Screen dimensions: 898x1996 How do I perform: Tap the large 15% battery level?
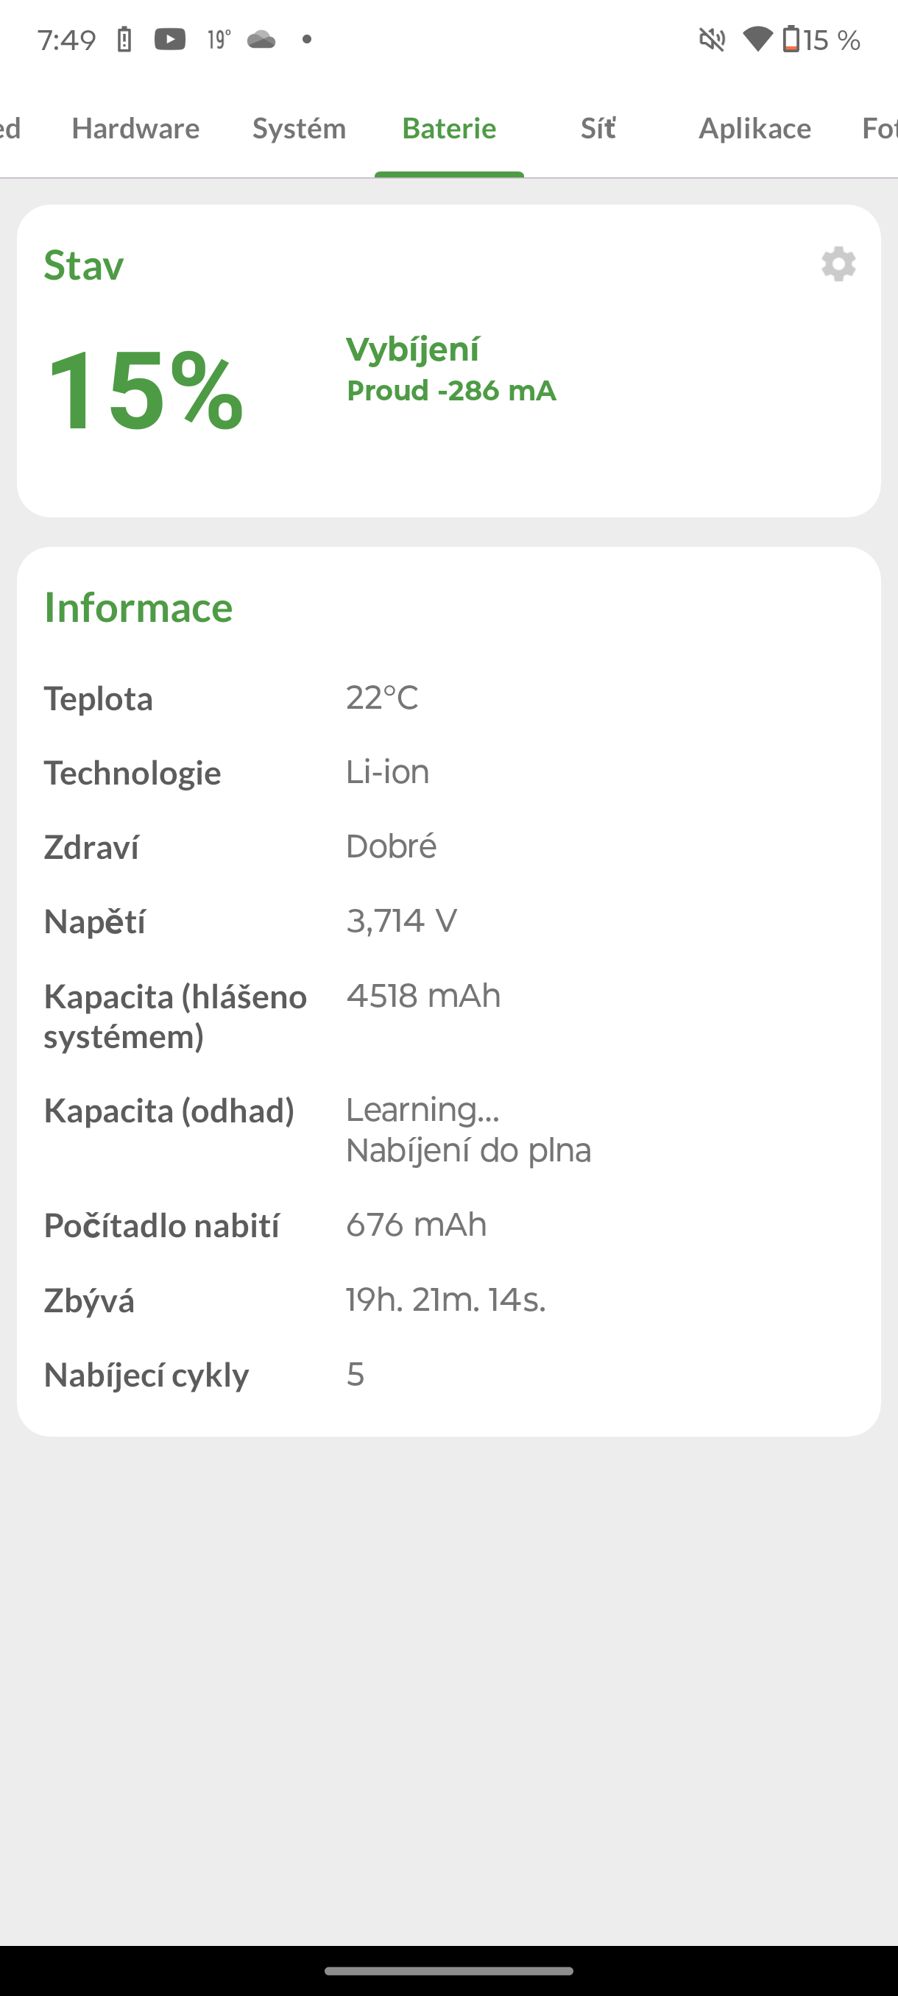(x=145, y=389)
